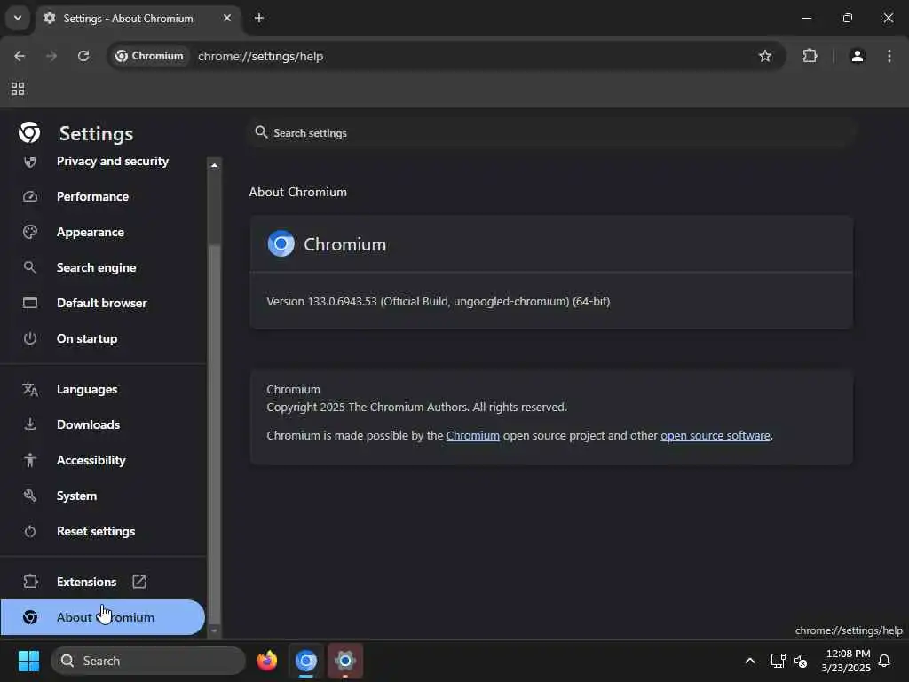Viewport: 909px width, 682px height.
Task: Open the apps grid in bookmarks bar
Action: tap(18, 89)
